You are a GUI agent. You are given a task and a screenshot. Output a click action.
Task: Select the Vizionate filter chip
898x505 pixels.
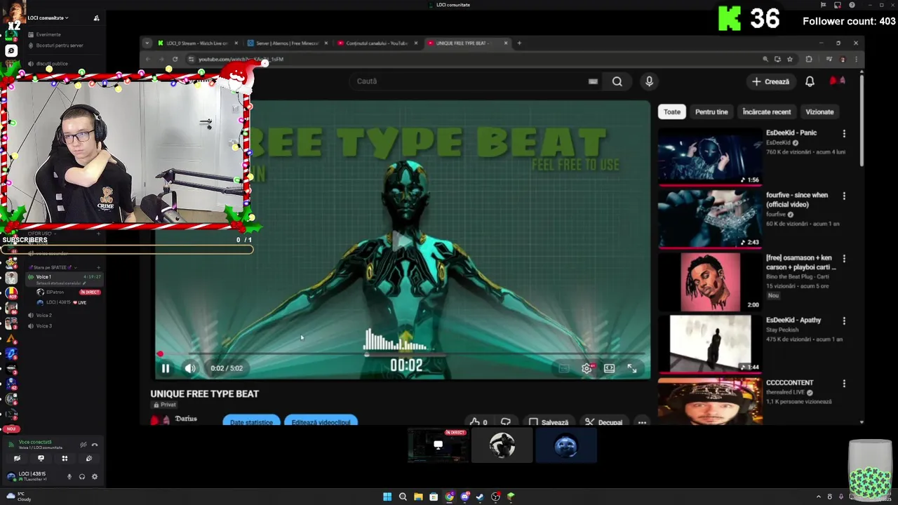coord(819,112)
